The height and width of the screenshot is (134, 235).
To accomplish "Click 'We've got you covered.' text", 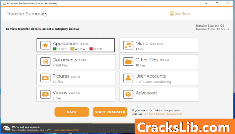I will coord(26,127).
